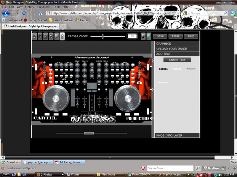
Task: Open the View menu
Action: (20, 7)
